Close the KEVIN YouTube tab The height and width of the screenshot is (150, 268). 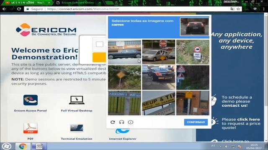pos(49,3)
